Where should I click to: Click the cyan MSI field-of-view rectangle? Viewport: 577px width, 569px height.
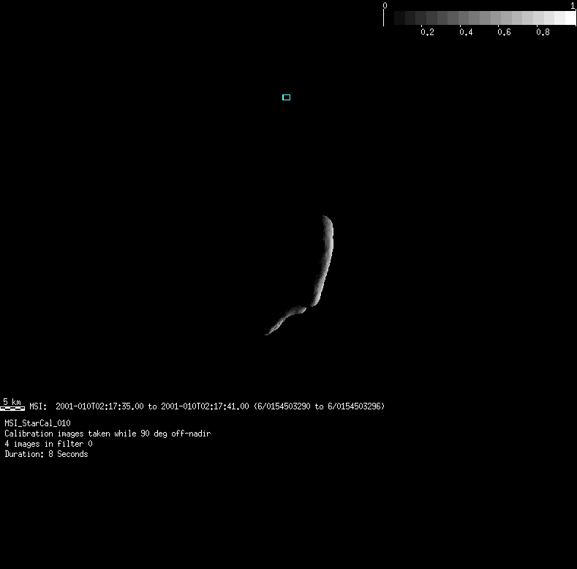(x=286, y=97)
